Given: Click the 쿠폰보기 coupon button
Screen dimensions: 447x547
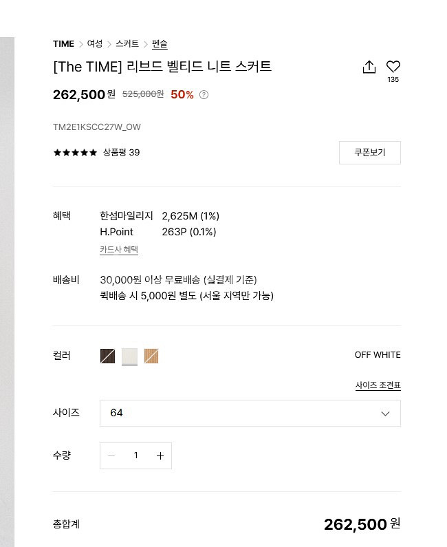Looking at the screenshot, I should pyautogui.click(x=370, y=153).
